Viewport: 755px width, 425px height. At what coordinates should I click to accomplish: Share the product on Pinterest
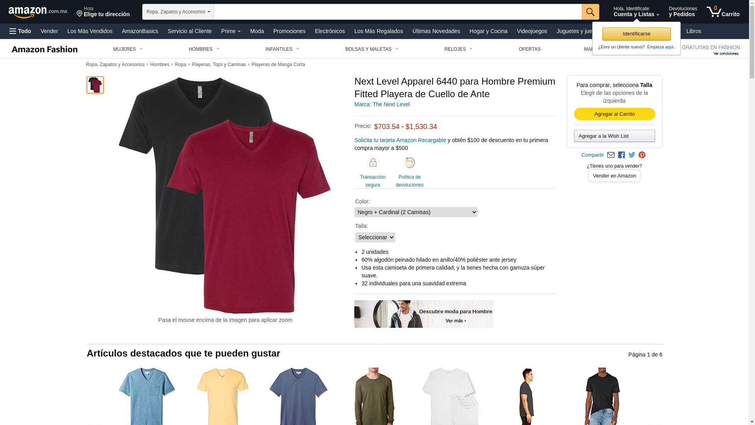pos(642,155)
